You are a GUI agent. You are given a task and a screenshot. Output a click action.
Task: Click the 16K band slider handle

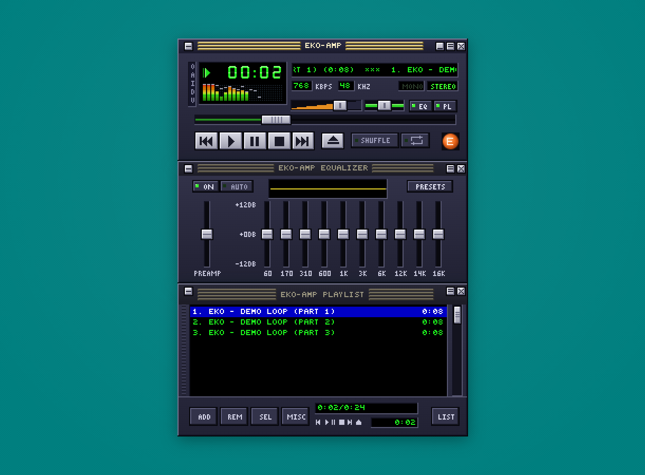(438, 234)
